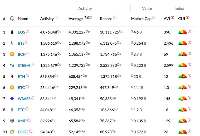The image size is (200, 136).
Task: Select the Value group tab
Action: click(x=147, y=8)
